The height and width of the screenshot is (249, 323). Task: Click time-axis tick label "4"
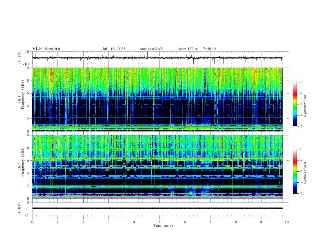pos(134,222)
